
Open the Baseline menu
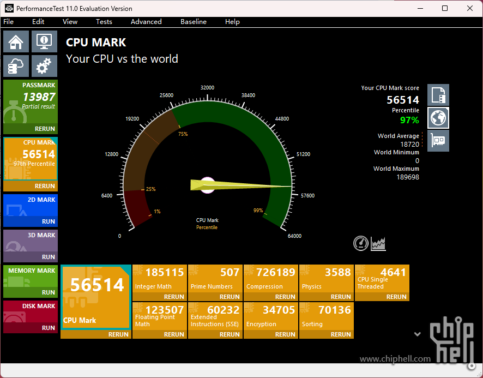[x=194, y=22]
